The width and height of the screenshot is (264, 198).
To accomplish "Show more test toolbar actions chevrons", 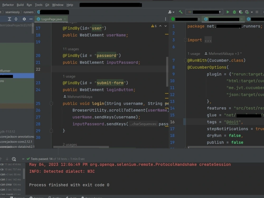I will point(23,159).
